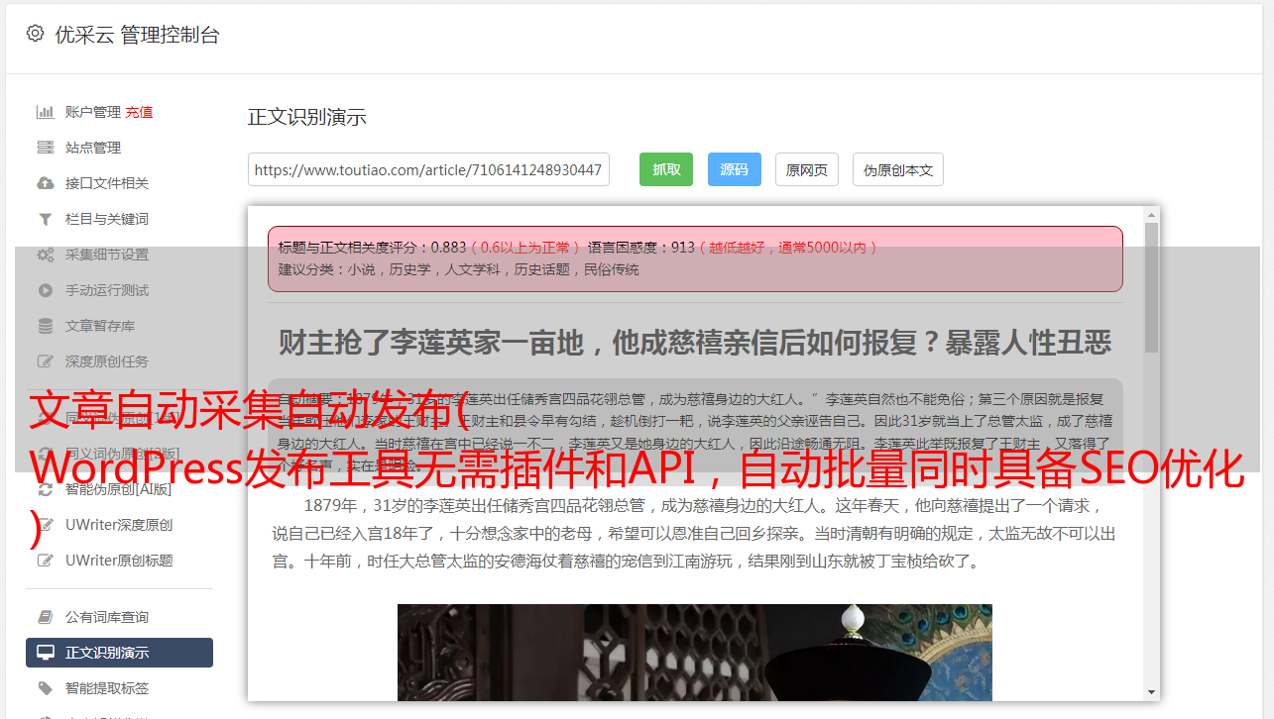Click the gears icon beside 采集细节设置

click(x=45, y=255)
